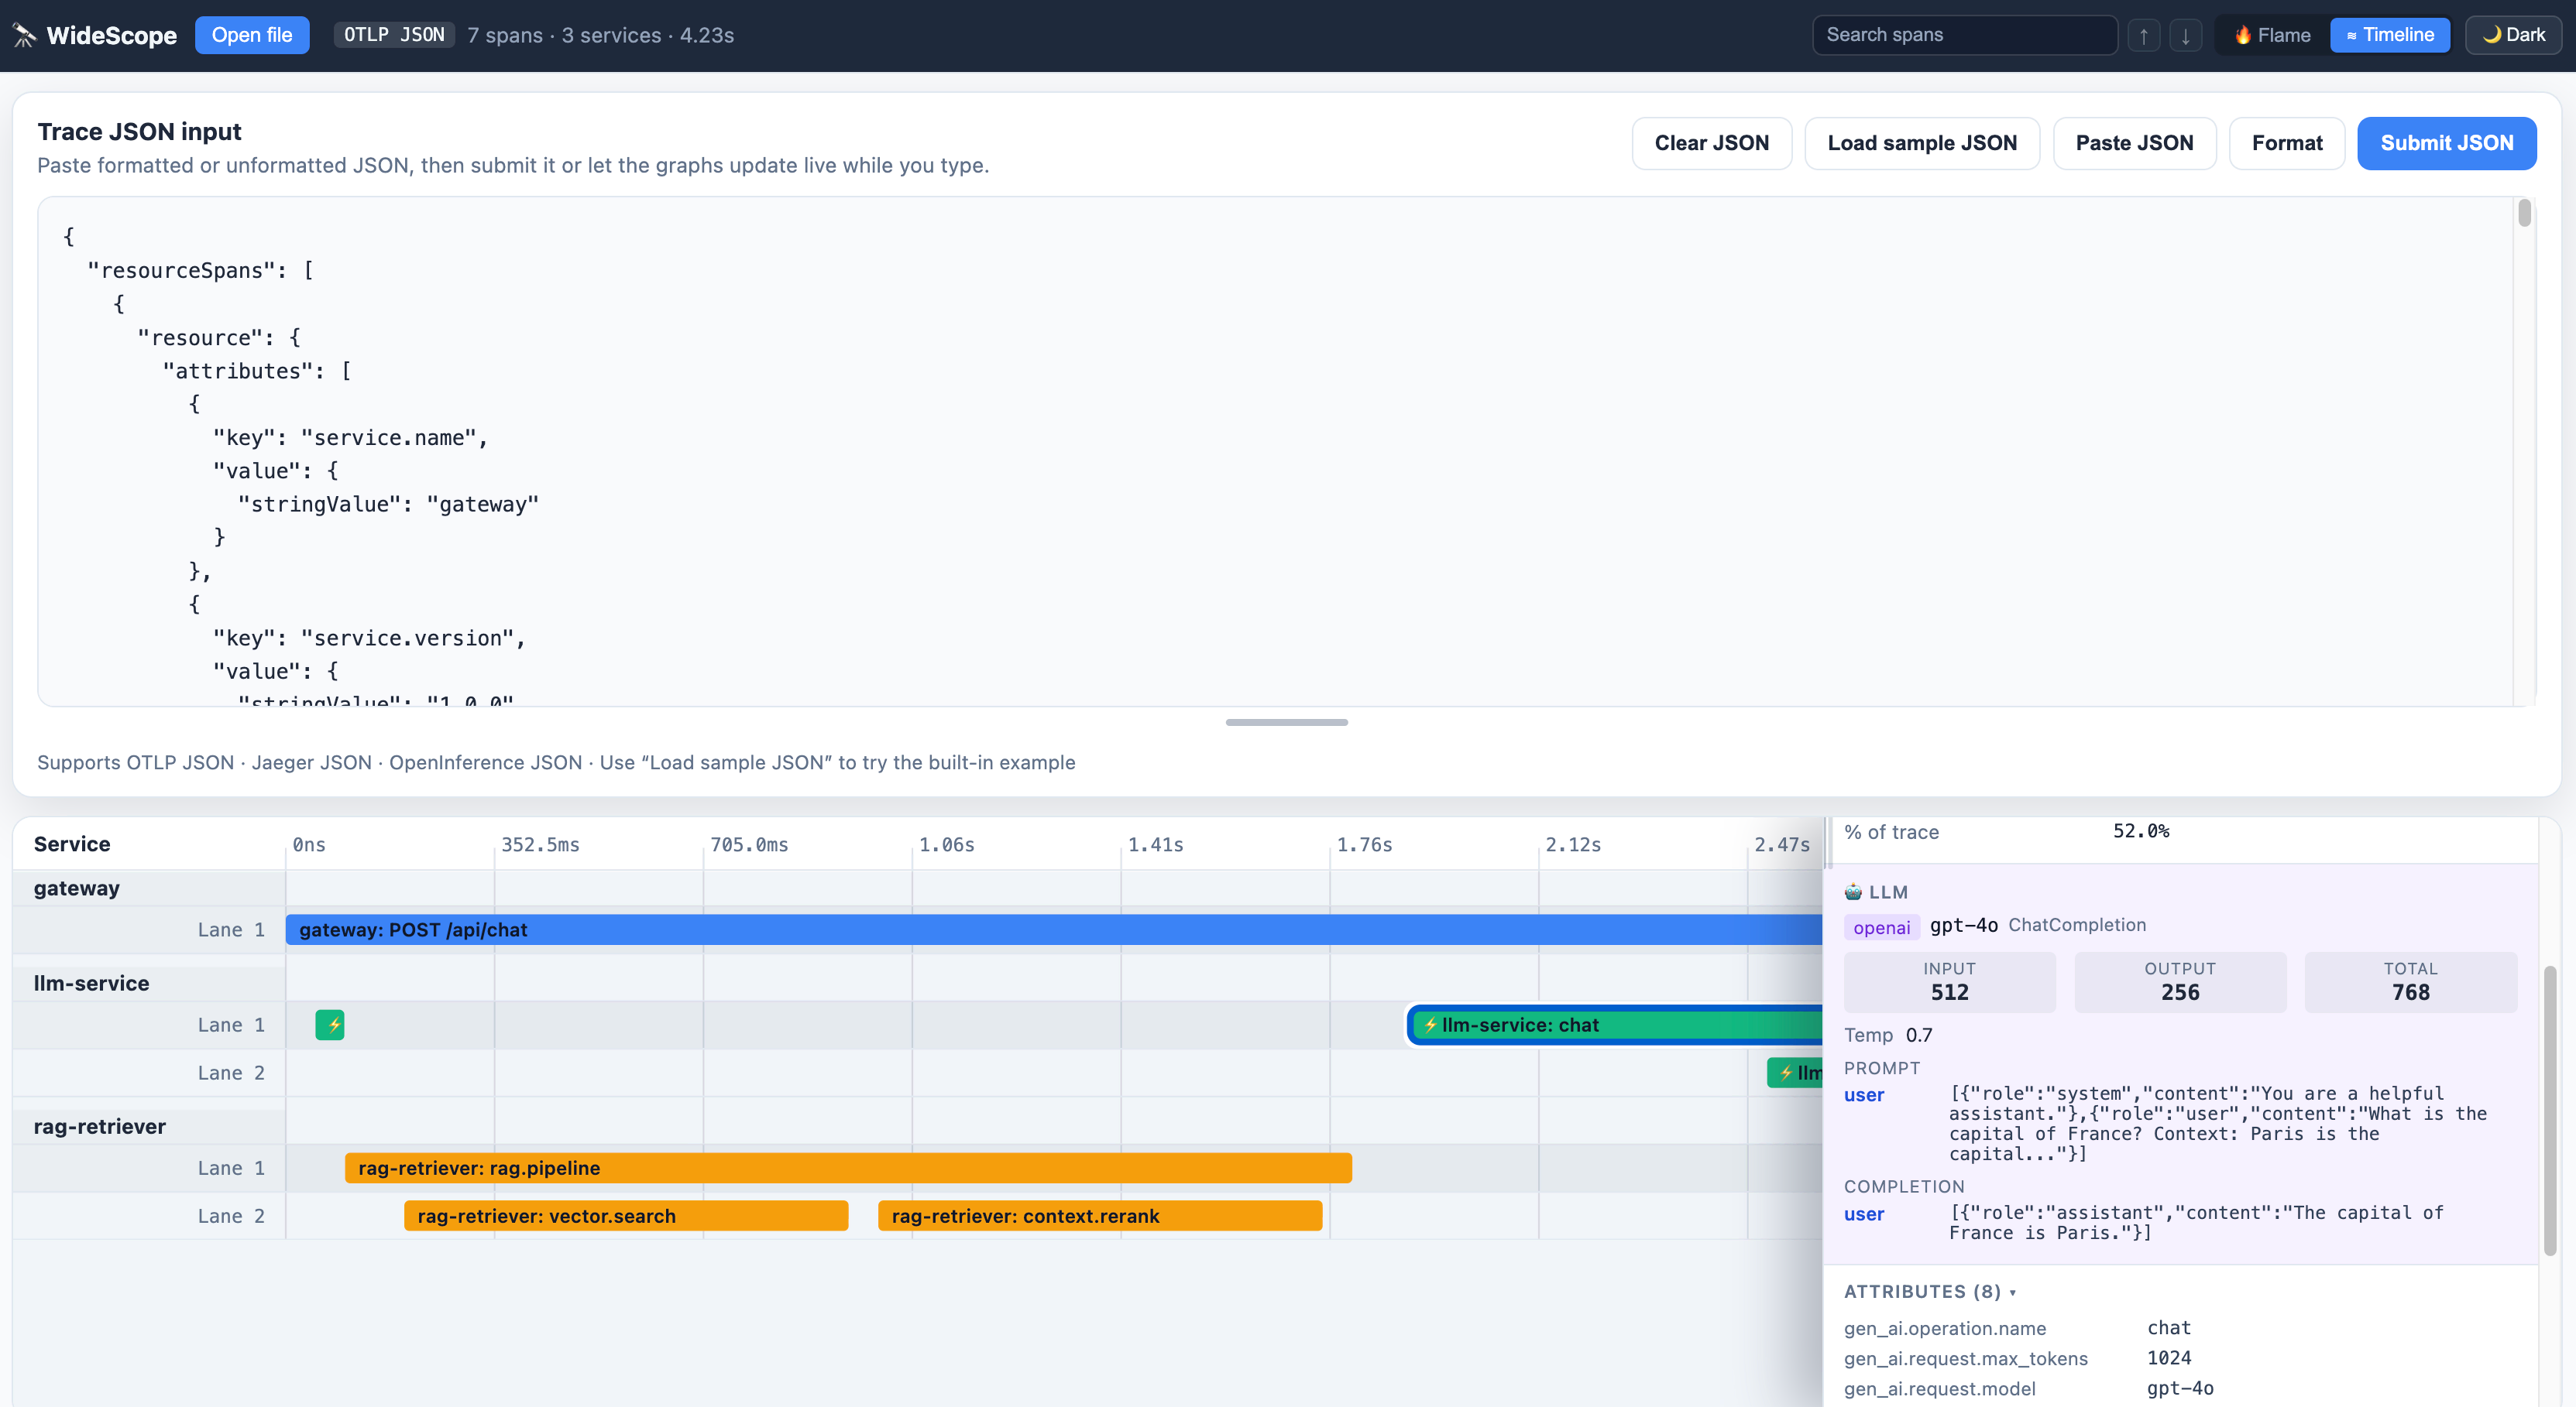
Task: Click the openai provider badge
Action: click(1881, 926)
